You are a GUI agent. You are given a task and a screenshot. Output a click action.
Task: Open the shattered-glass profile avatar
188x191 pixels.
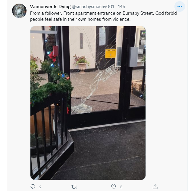(19, 11)
